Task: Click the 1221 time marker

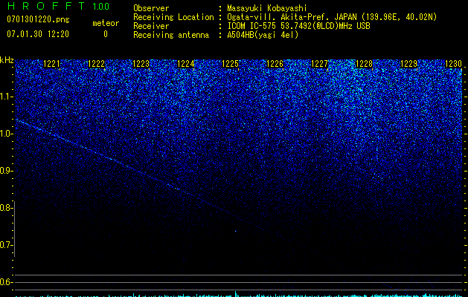Action: tap(51, 64)
